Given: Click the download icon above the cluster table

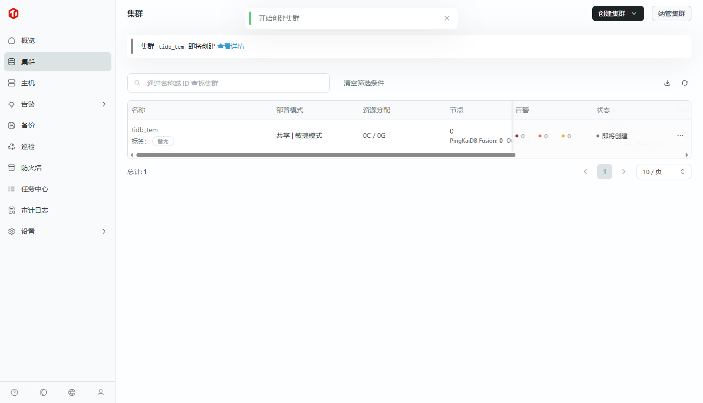Looking at the screenshot, I should 667,83.
